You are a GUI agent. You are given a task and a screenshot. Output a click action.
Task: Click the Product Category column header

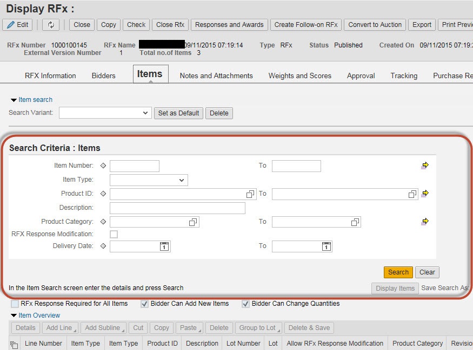pos(417,344)
